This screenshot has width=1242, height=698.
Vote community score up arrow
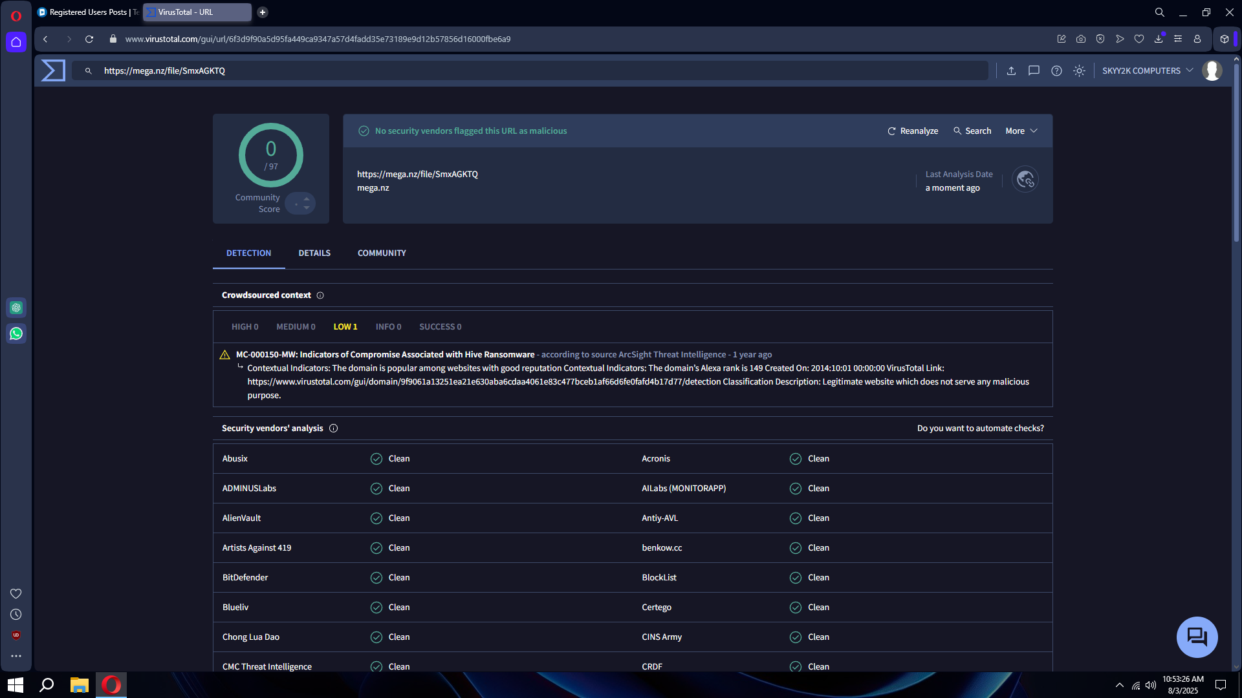(x=307, y=198)
